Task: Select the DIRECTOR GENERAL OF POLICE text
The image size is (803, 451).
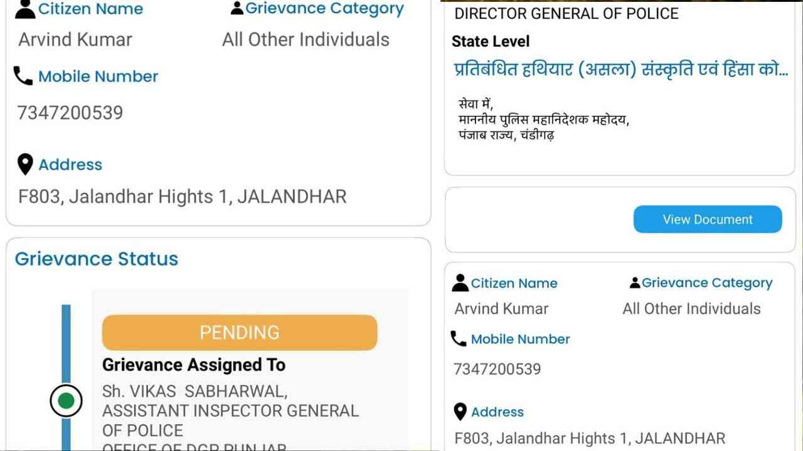Action: [x=566, y=14]
